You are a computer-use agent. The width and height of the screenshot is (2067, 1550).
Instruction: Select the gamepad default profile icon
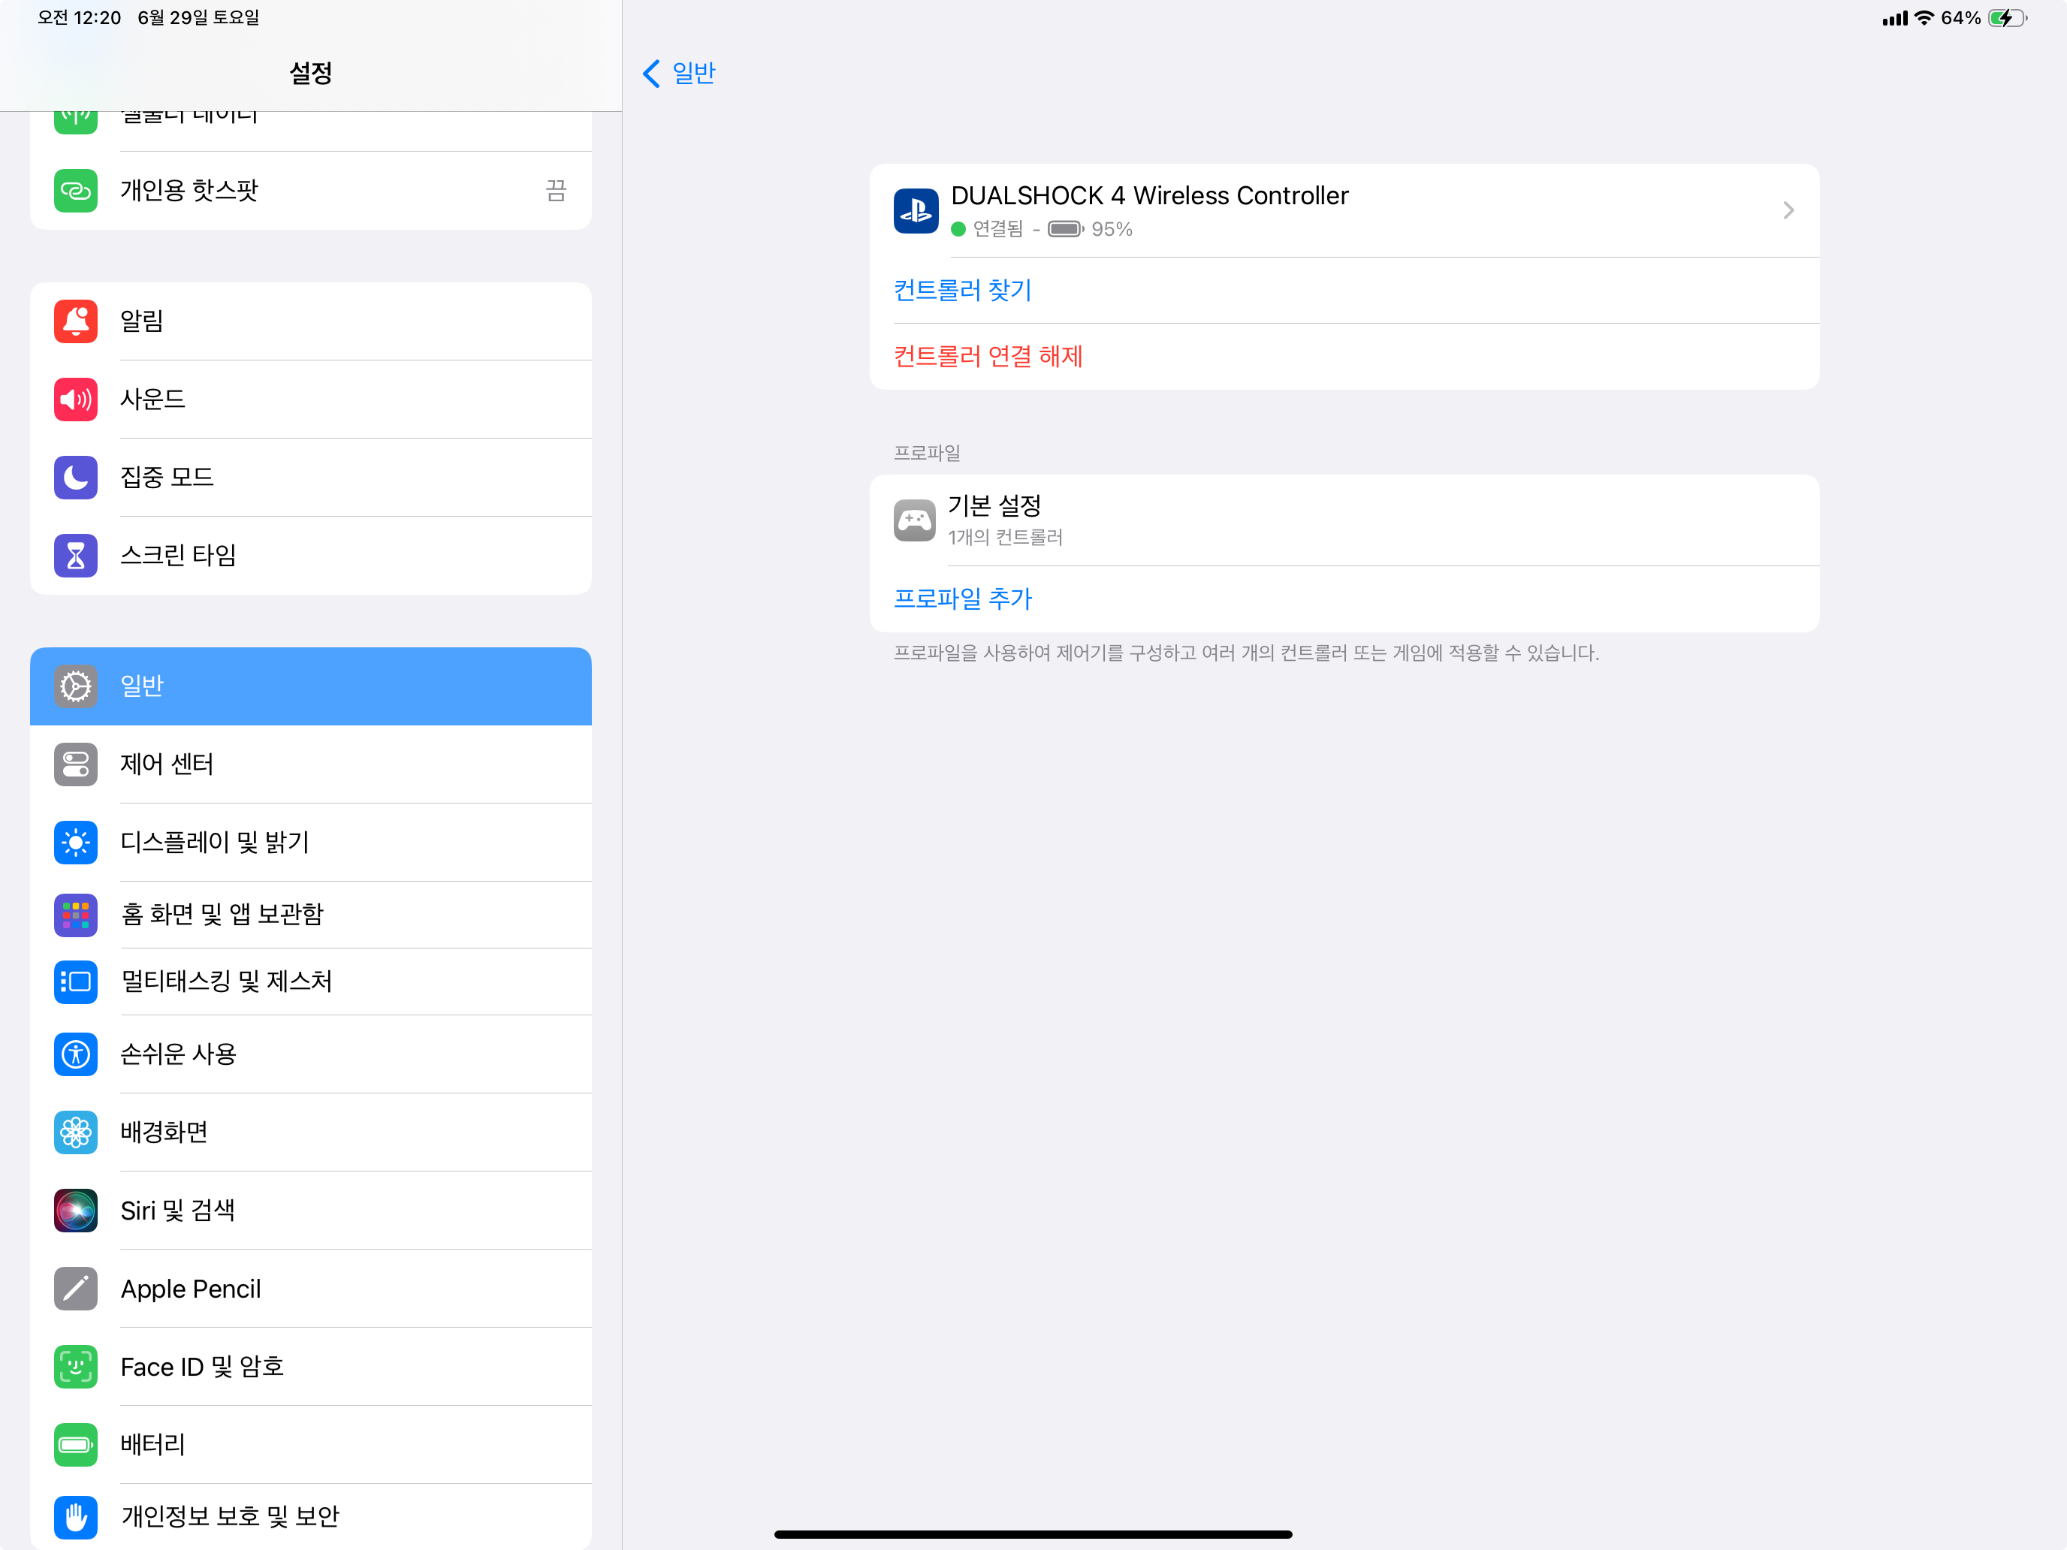914,520
